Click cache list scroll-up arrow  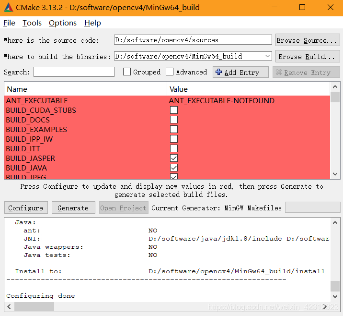pyautogui.click(x=335, y=87)
